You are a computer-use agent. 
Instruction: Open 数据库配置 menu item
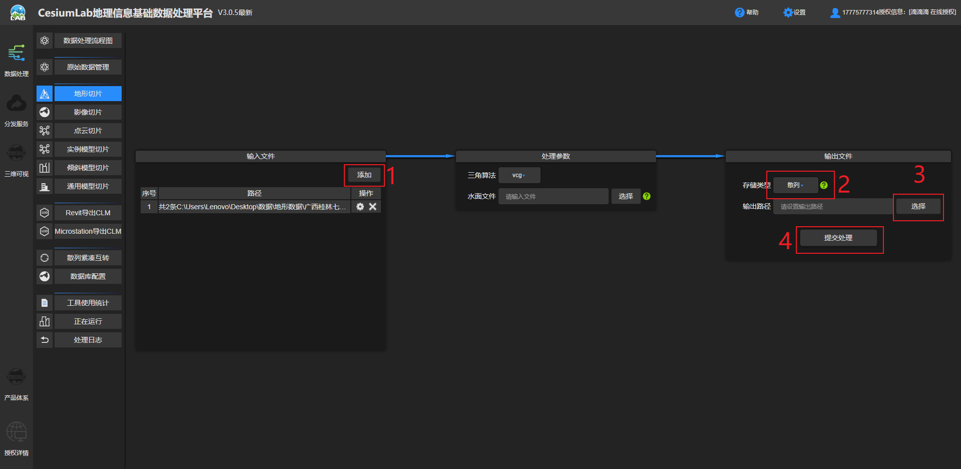88,276
